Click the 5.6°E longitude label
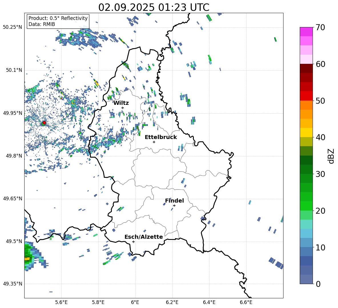This screenshot has width=338, height=308. [x=61, y=302]
